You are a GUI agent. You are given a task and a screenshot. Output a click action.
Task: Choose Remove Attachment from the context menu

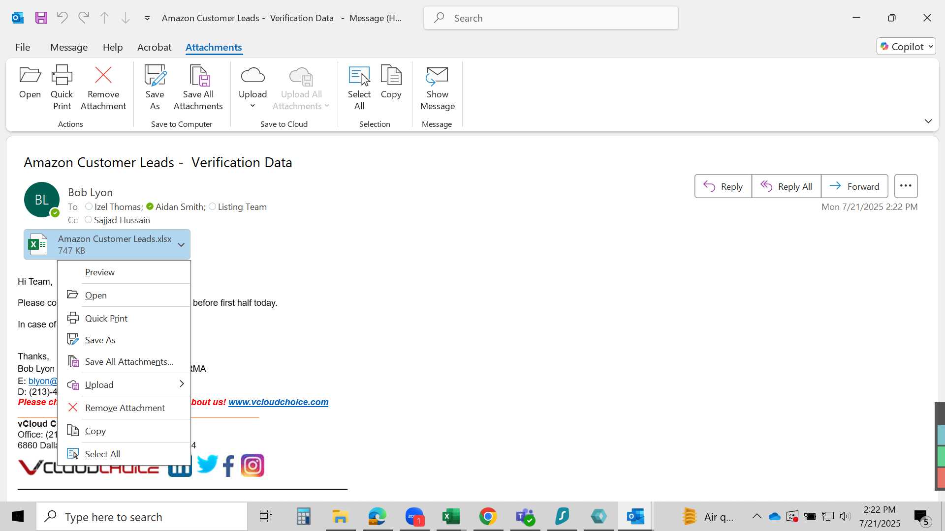pyautogui.click(x=124, y=408)
